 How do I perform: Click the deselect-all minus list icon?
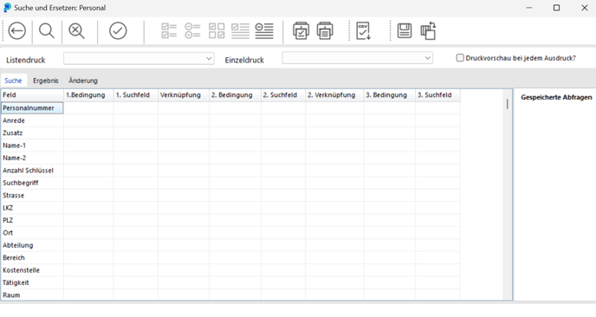192,31
